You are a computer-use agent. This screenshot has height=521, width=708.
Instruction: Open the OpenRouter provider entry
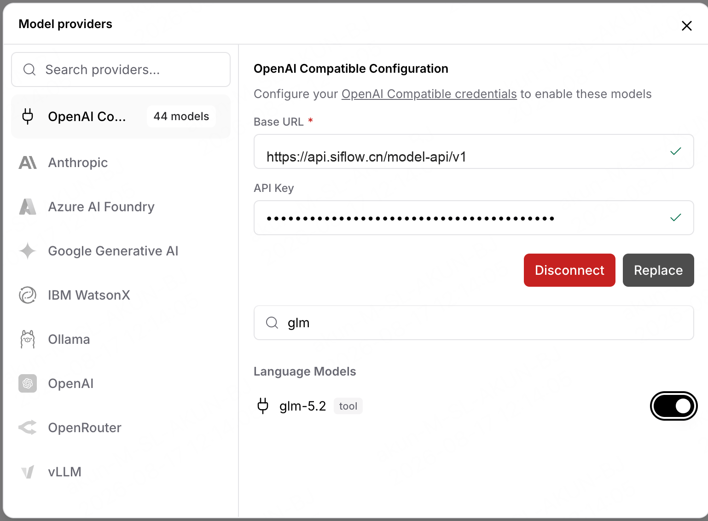121,428
